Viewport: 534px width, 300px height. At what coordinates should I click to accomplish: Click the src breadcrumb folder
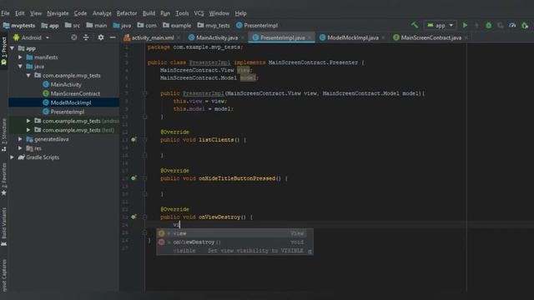(73, 25)
